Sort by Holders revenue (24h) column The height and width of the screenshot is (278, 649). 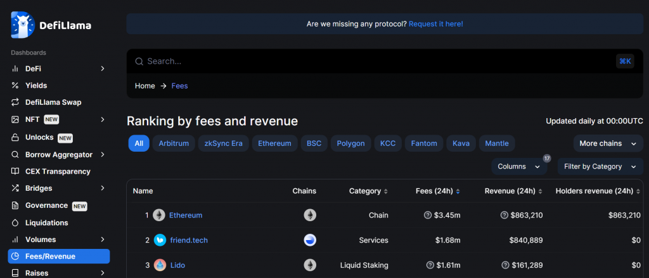(x=598, y=191)
